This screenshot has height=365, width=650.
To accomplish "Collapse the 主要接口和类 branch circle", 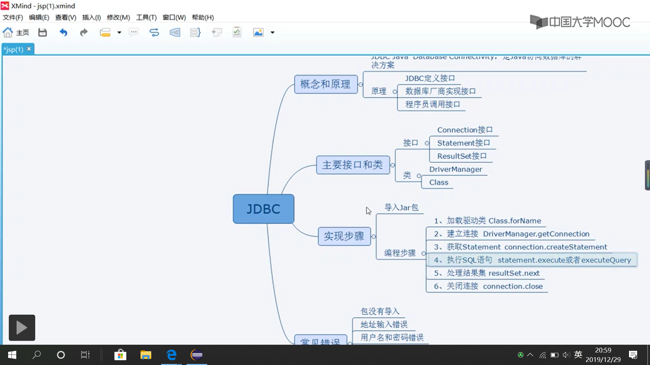I will point(393,165).
